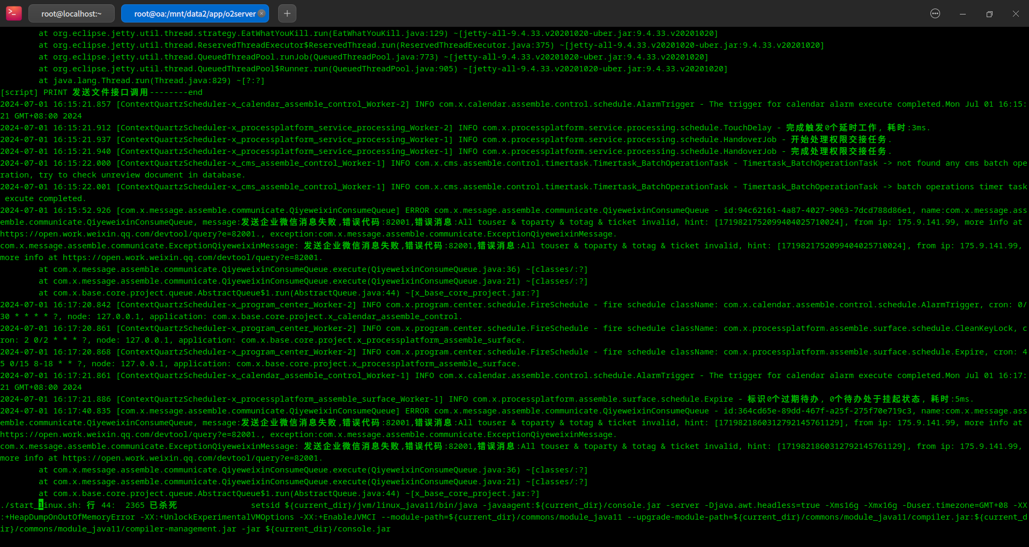Open a new terminal tab

[x=287, y=13]
